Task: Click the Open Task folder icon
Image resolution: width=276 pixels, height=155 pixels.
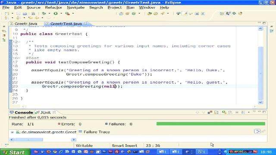Action: [156, 13]
